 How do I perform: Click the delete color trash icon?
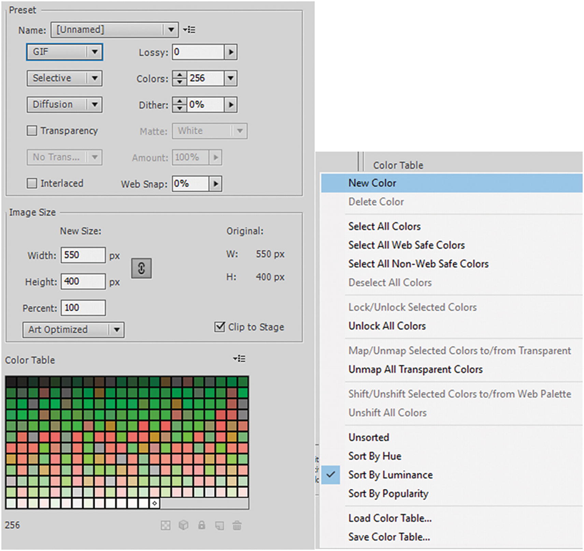pos(237,525)
